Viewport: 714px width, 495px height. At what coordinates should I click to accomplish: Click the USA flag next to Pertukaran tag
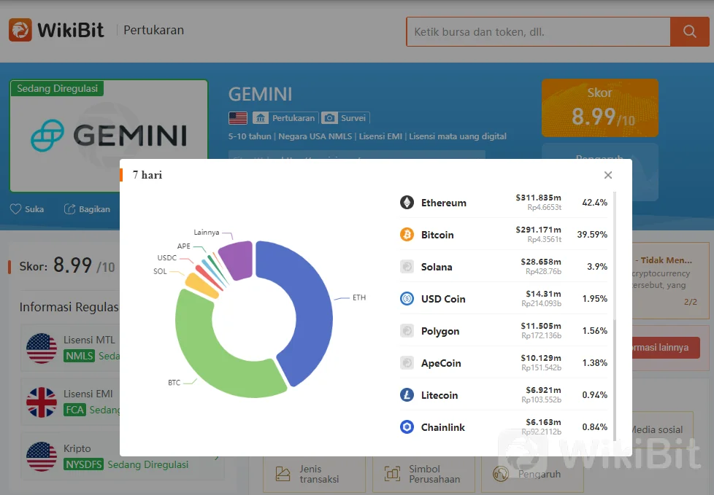point(238,118)
